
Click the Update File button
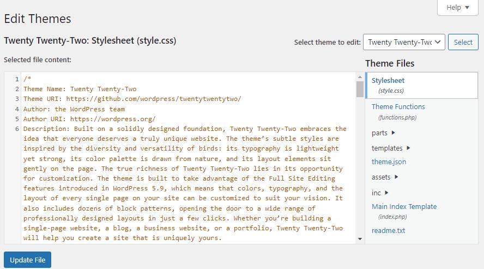click(27, 260)
